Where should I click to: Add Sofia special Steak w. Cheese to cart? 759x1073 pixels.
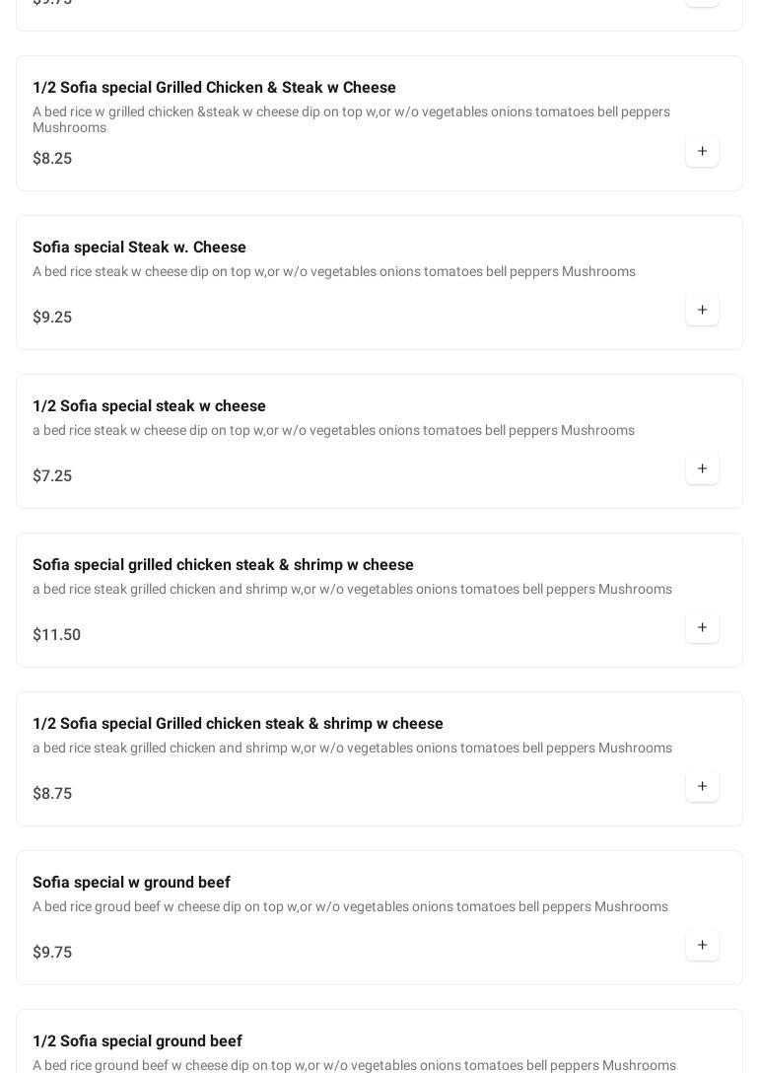click(x=702, y=311)
